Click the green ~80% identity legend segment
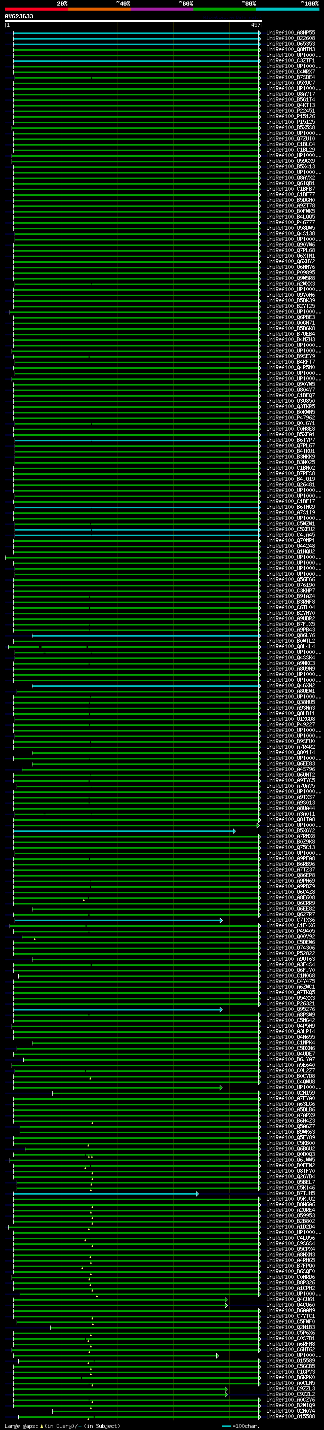Image resolution: width=324 pixels, height=1430 pixels. tap(224, 9)
